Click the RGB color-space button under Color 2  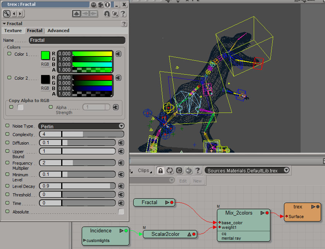[x=45, y=88]
